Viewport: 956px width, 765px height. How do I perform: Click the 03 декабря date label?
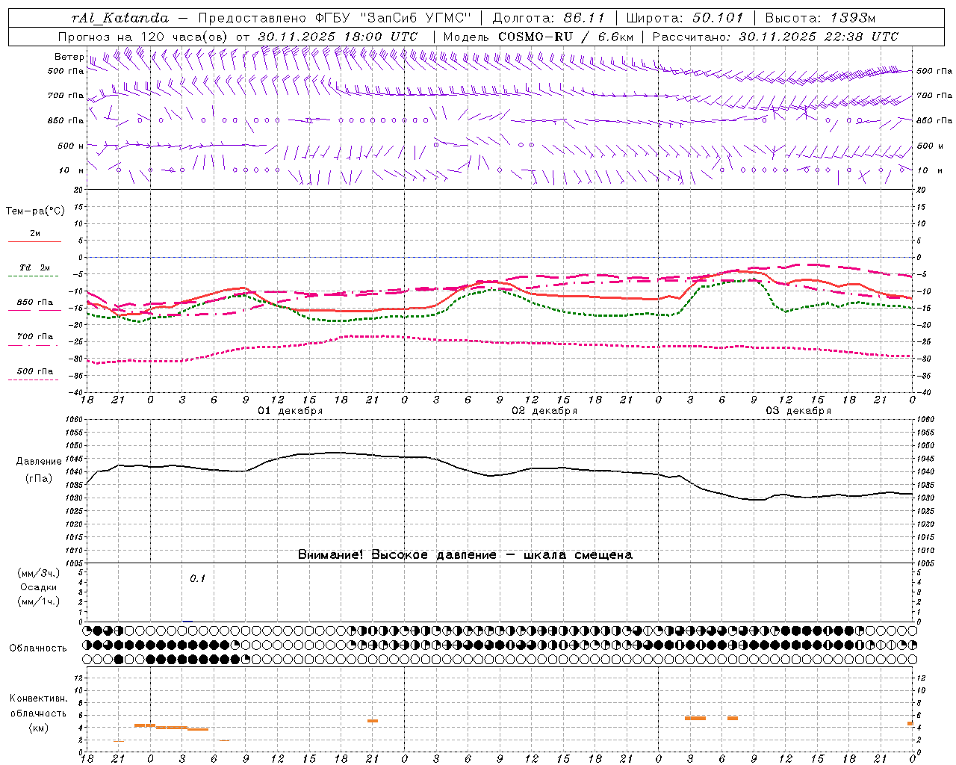point(798,411)
